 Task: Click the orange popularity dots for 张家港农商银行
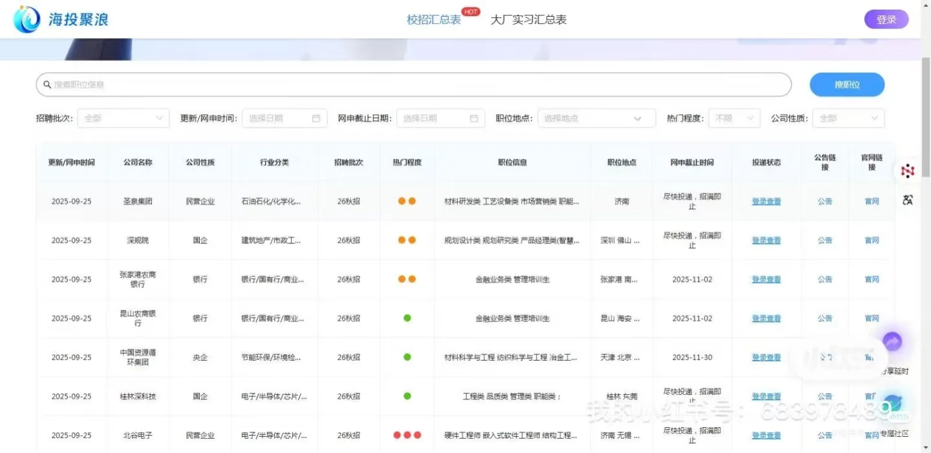[407, 279]
